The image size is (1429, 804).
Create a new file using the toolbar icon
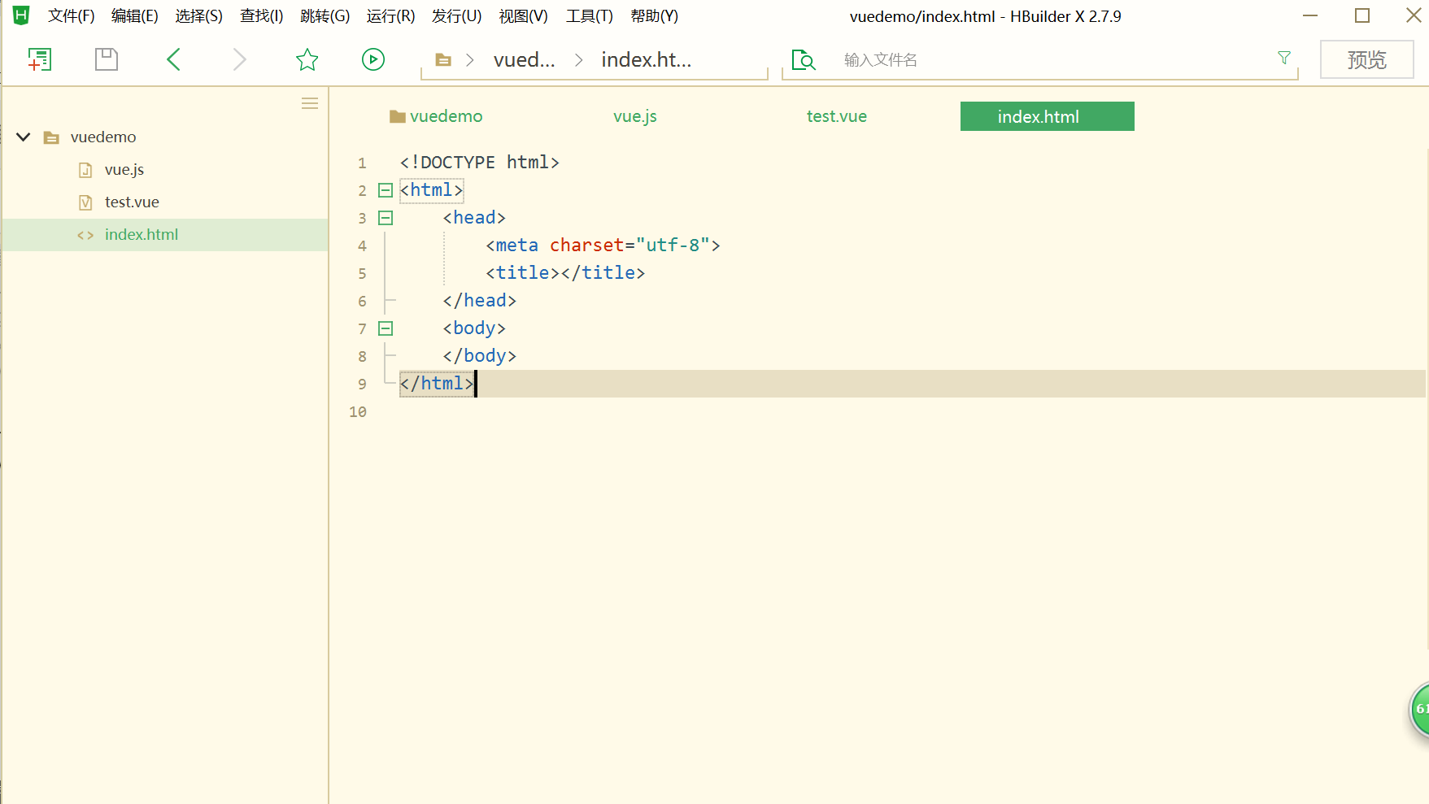40,59
